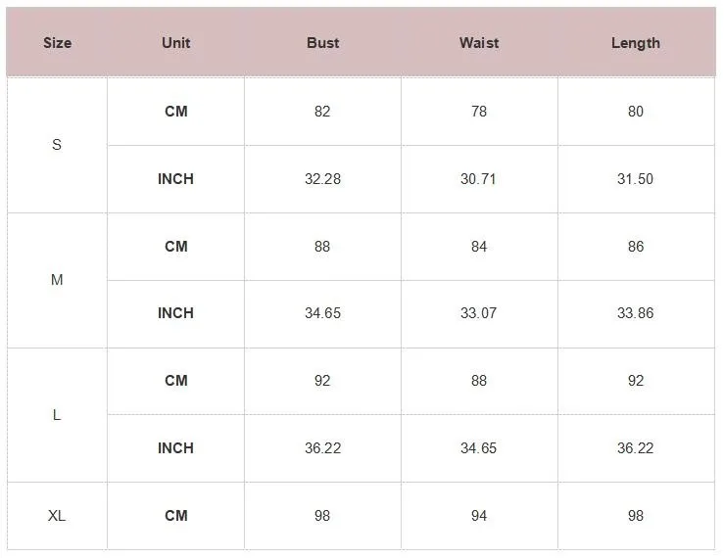The height and width of the screenshot is (558, 724).
Task: Select the Waist column header
Action: point(479,43)
